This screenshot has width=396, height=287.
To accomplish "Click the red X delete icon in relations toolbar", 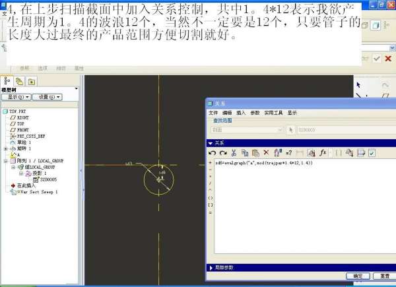I will [266, 152].
